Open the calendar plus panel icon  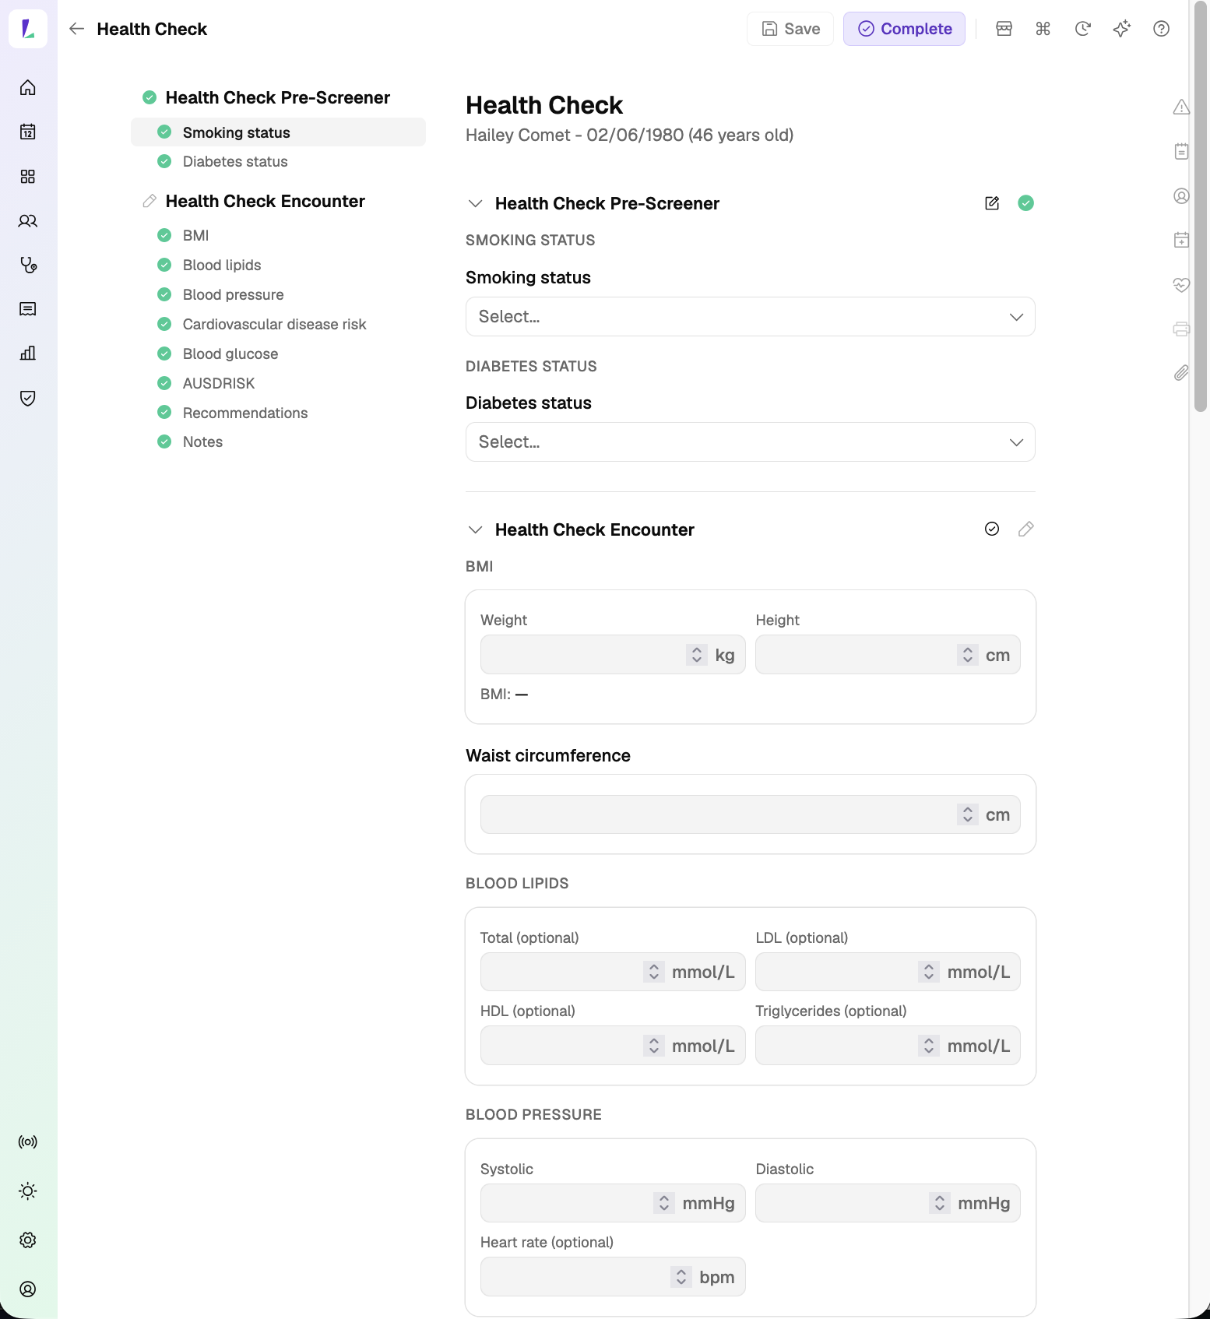1181,240
